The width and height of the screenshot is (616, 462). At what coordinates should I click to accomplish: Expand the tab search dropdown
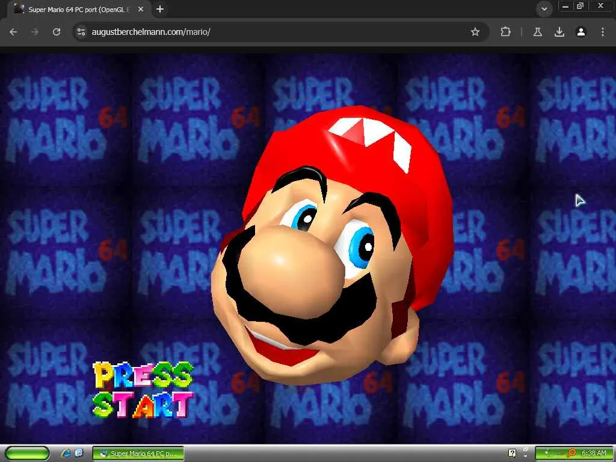coord(544,9)
